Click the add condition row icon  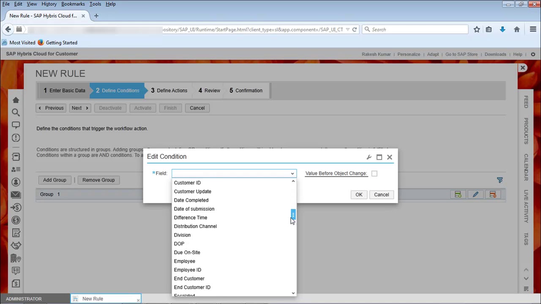click(x=458, y=194)
